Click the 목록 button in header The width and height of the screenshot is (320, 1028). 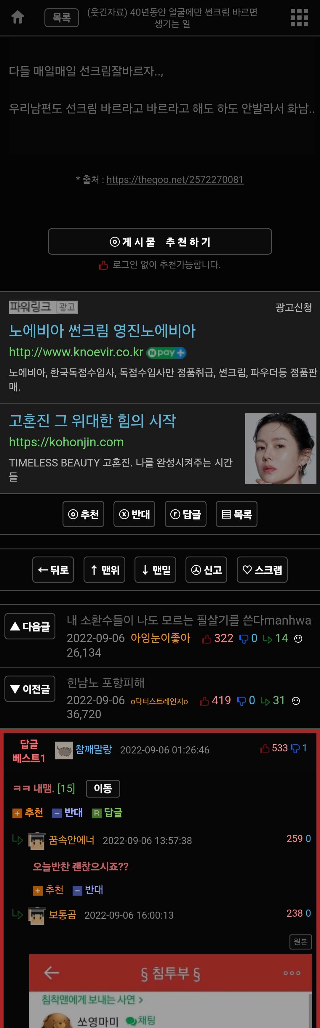61,17
